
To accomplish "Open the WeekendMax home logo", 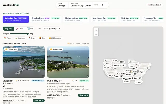I will 11,5.
